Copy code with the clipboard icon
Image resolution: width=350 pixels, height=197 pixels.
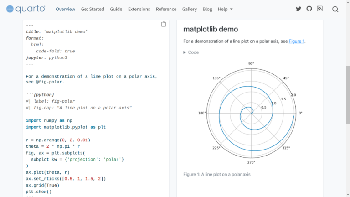[x=164, y=24]
